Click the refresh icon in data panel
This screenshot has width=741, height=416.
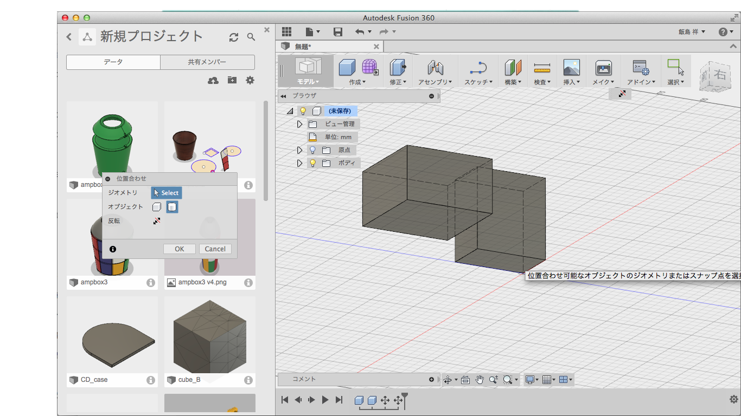tap(234, 37)
